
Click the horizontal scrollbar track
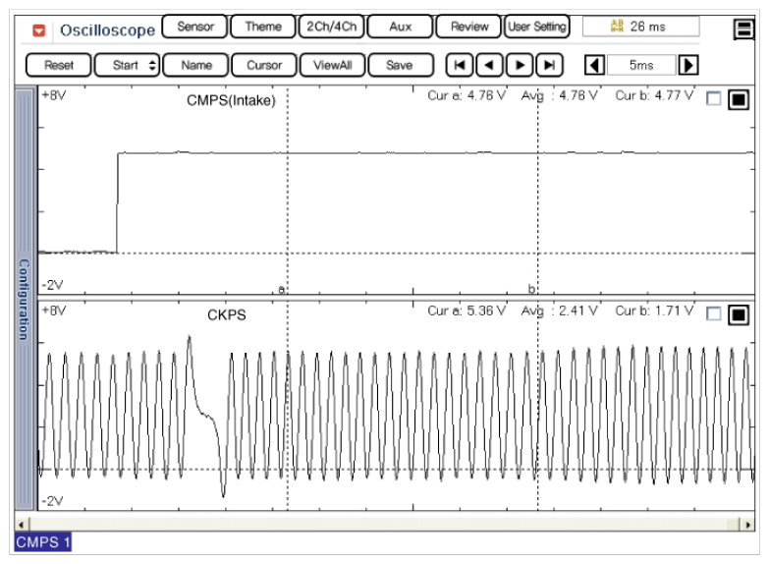383,524
